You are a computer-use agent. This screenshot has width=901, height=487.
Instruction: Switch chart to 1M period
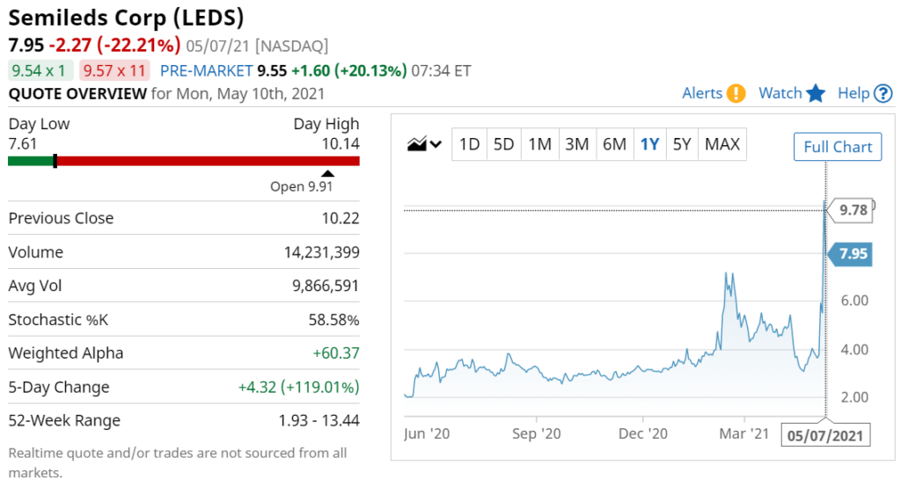coord(539,144)
